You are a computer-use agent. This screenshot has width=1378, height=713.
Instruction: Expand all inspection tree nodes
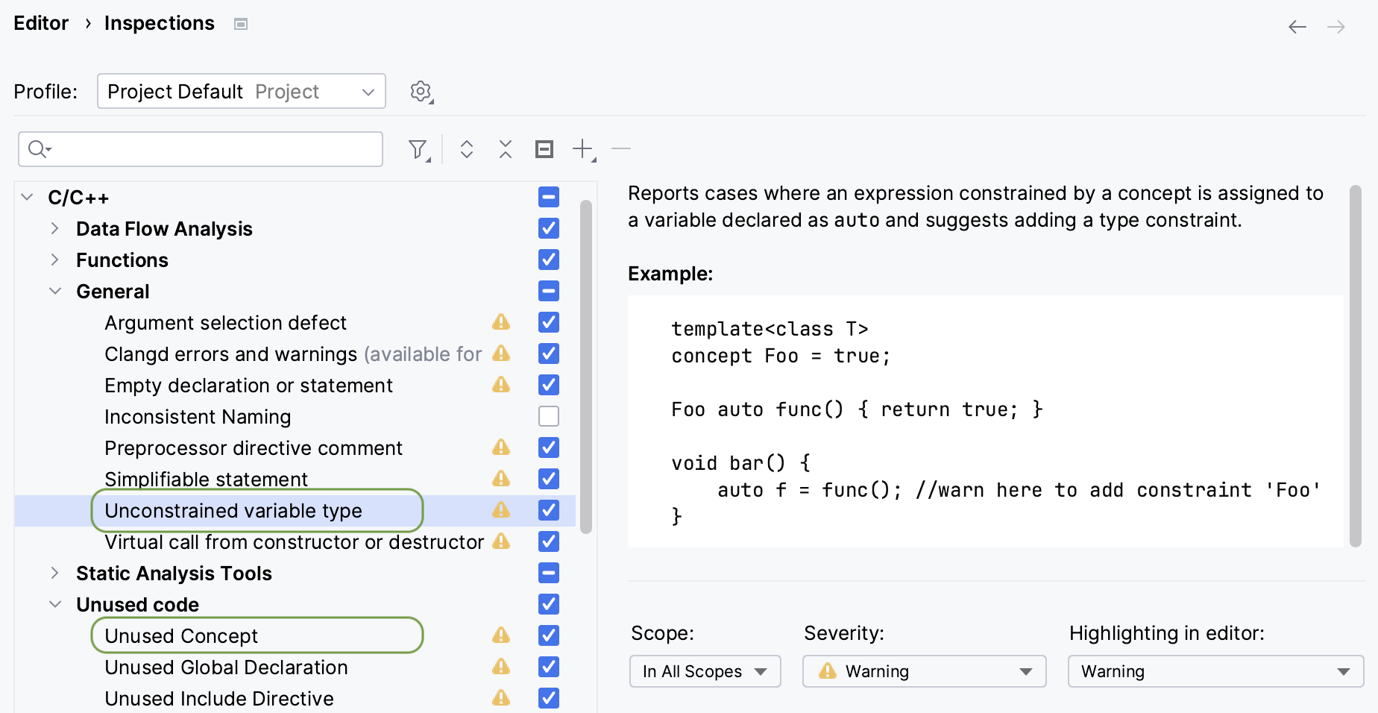[467, 150]
